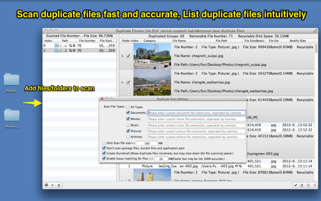Enable the Music file type checkbox

coord(128,125)
